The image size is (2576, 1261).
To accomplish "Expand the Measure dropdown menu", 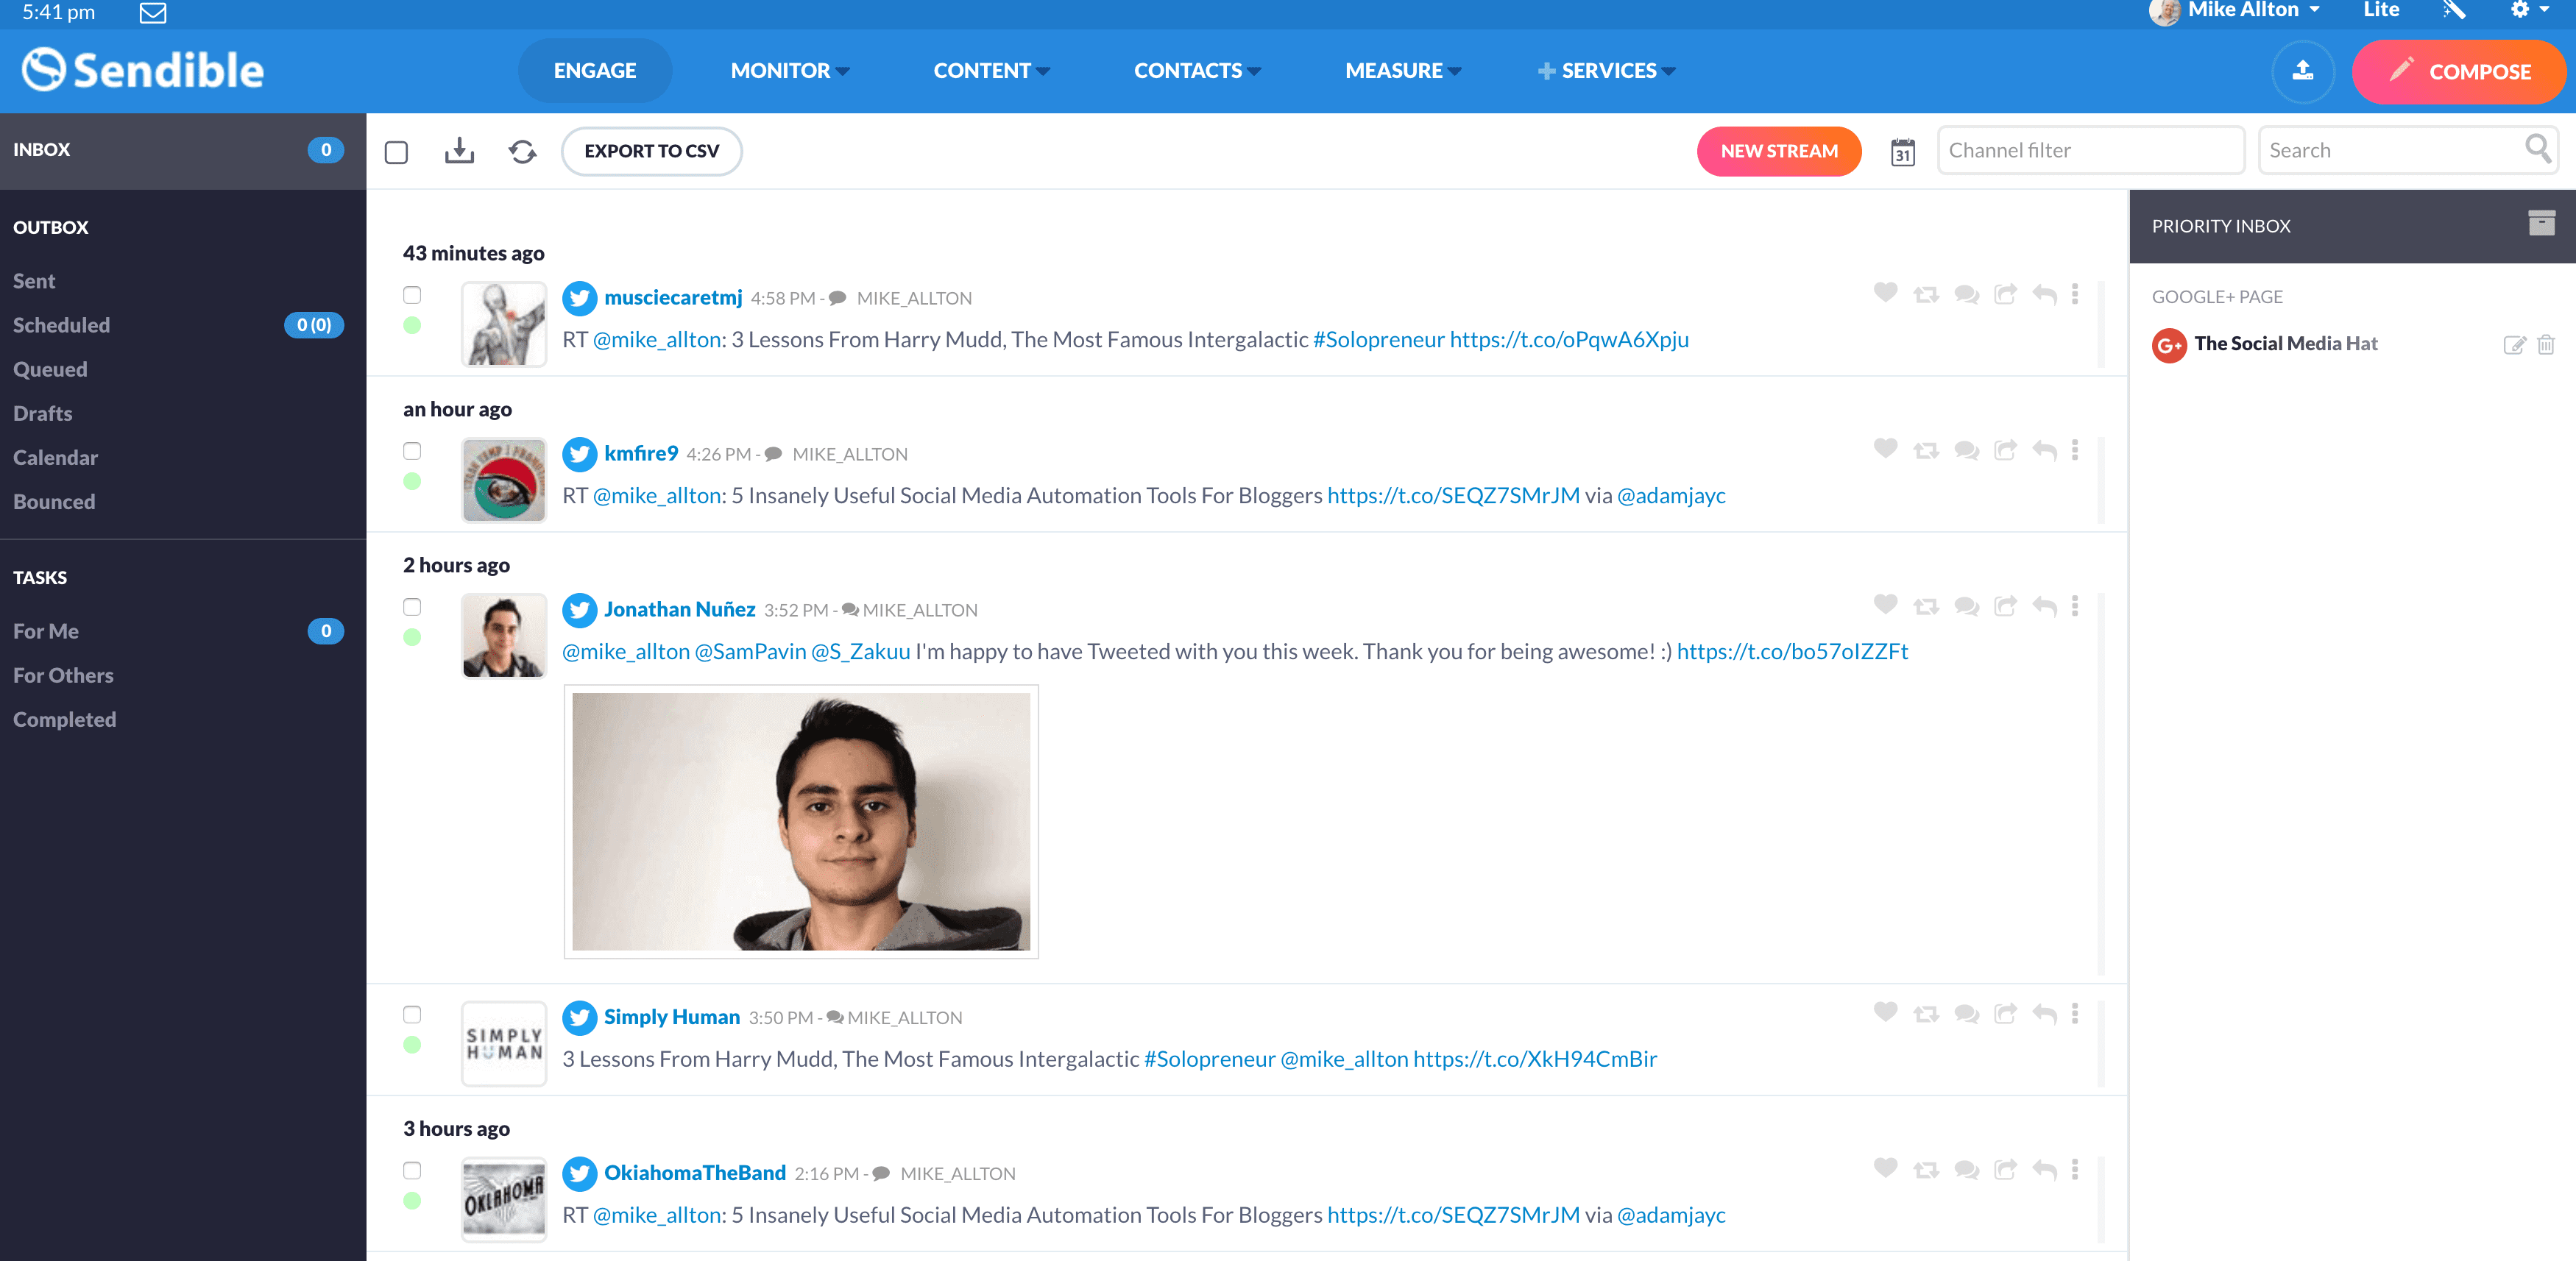I will [x=1402, y=71].
